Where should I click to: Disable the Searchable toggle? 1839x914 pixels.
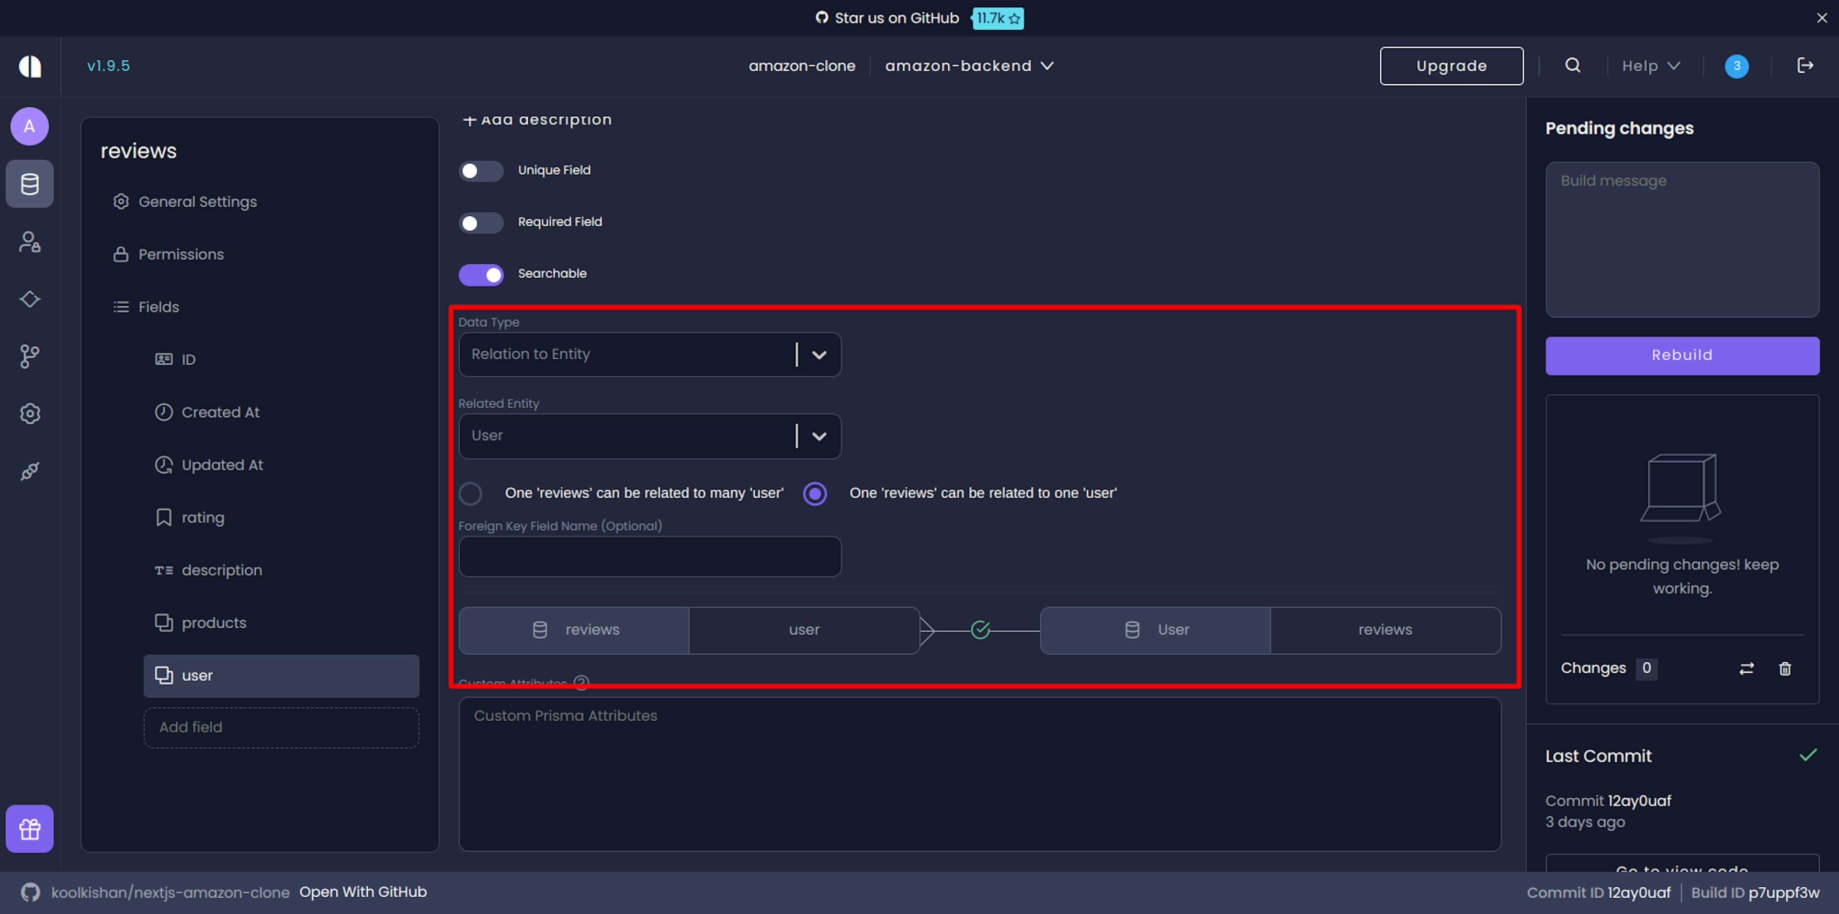pos(480,275)
